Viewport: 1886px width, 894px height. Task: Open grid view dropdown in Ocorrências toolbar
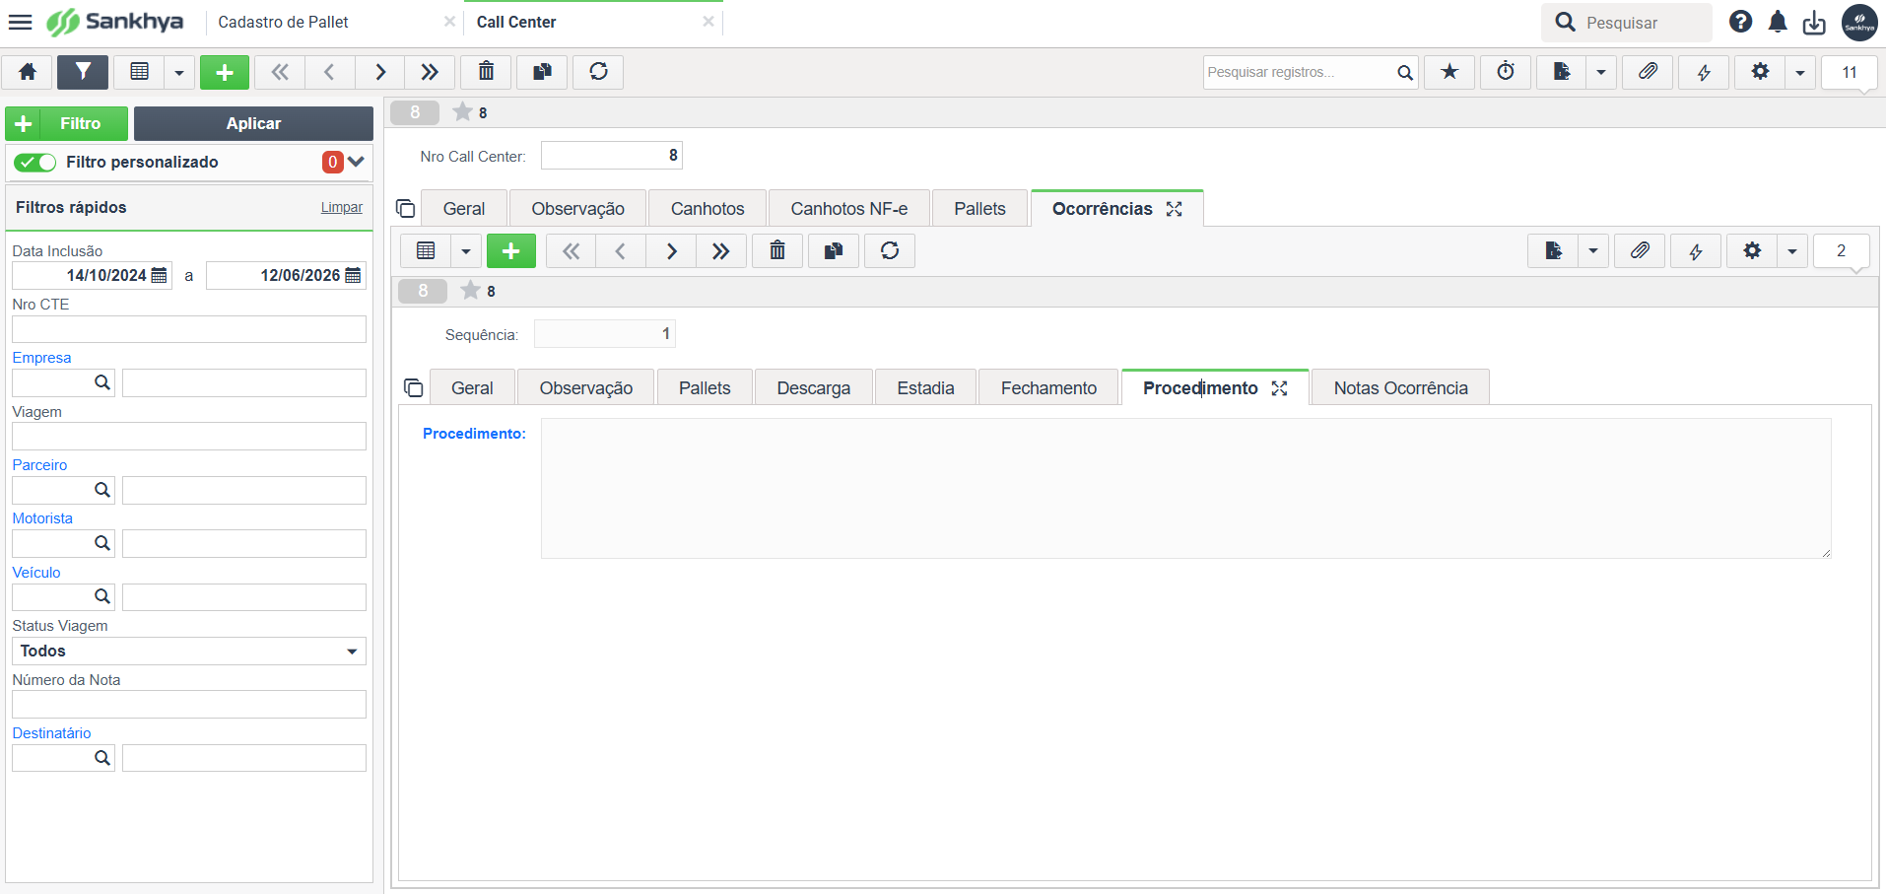465,251
